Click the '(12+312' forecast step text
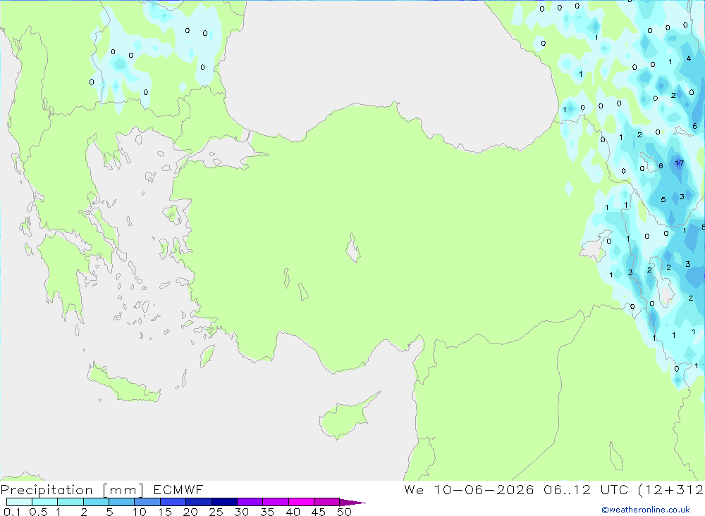This screenshot has width=705, height=516. pyautogui.click(x=671, y=489)
